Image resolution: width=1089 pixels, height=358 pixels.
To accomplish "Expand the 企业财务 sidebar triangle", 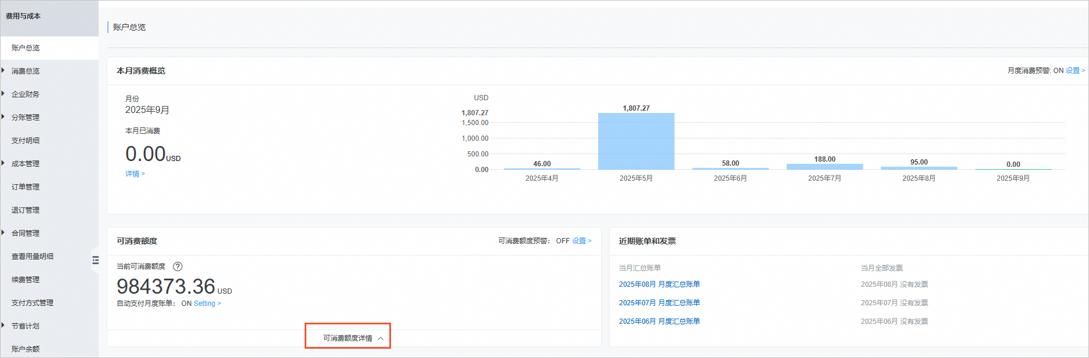I will (x=3, y=94).
